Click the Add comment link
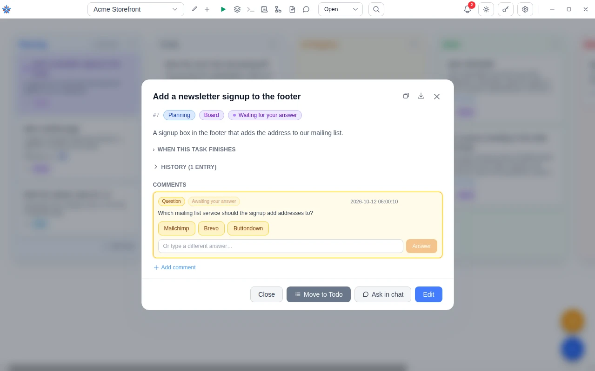Image resolution: width=595 pixels, height=371 pixels. pos(174,267)
